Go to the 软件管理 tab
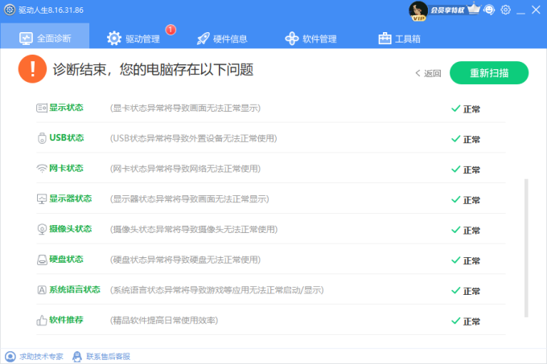 [311, 39]
